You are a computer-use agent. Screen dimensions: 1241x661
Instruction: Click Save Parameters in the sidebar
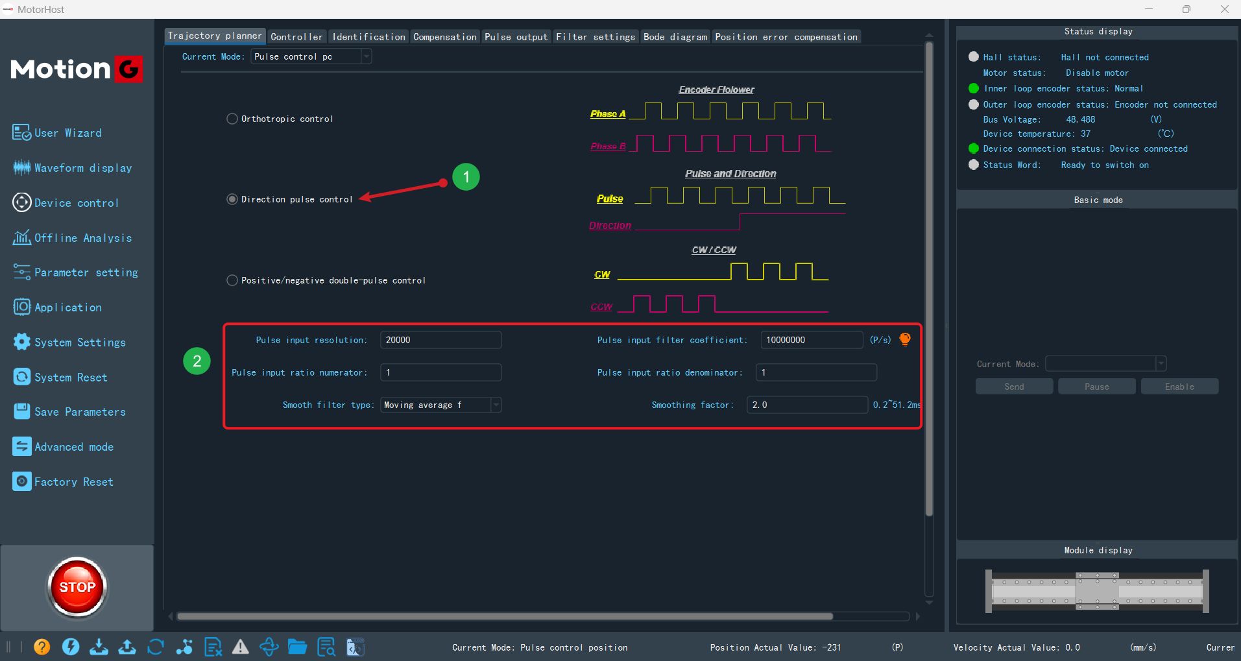click(69, 412)
